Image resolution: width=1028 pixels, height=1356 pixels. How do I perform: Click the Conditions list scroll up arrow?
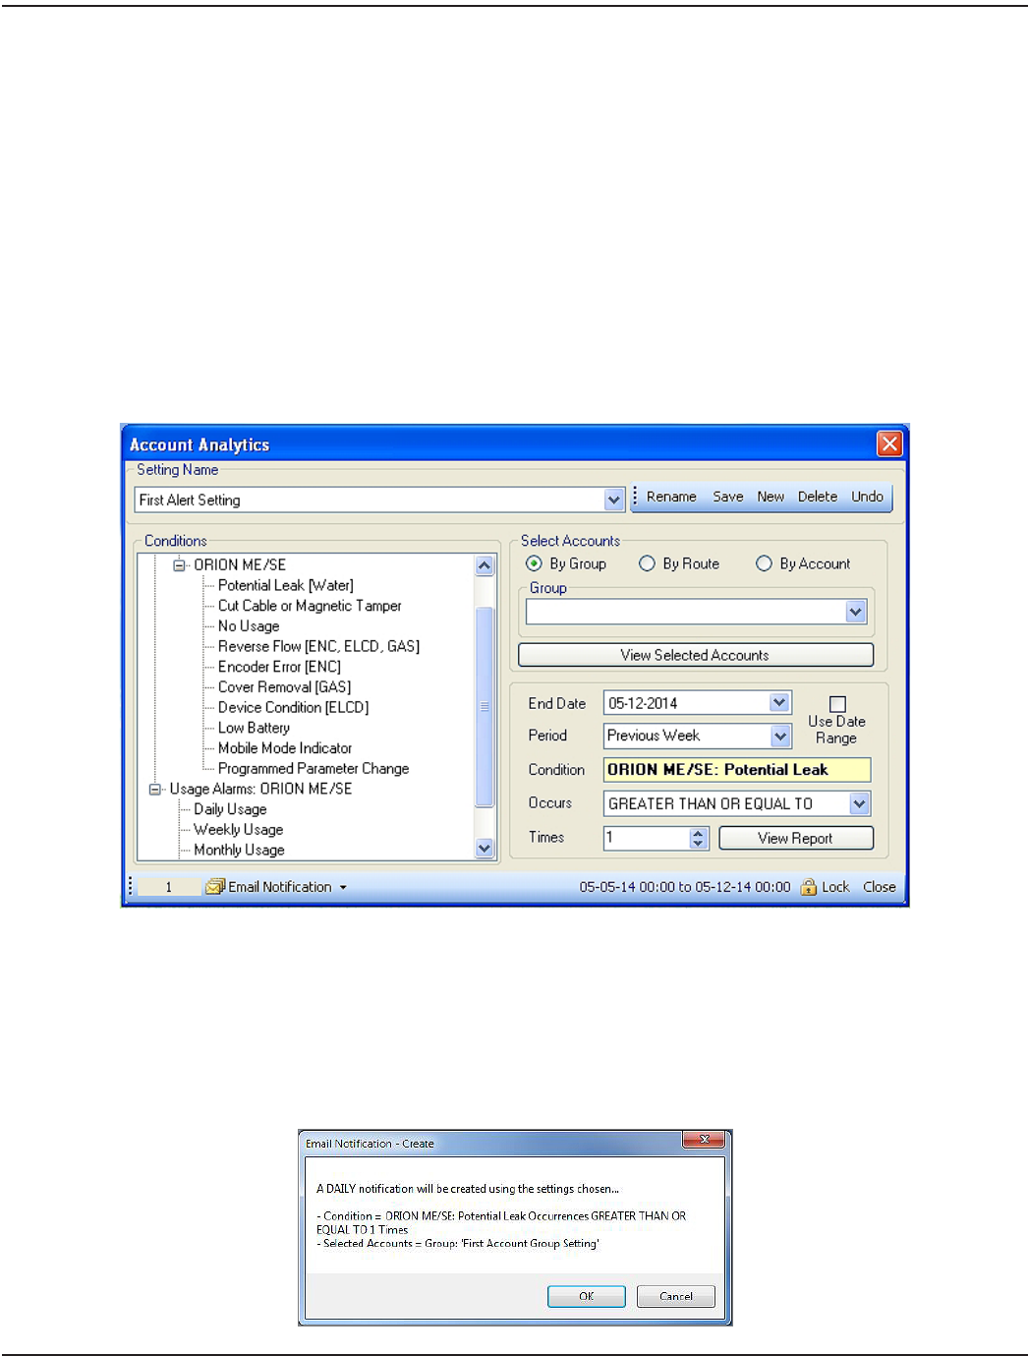point(485,565)
